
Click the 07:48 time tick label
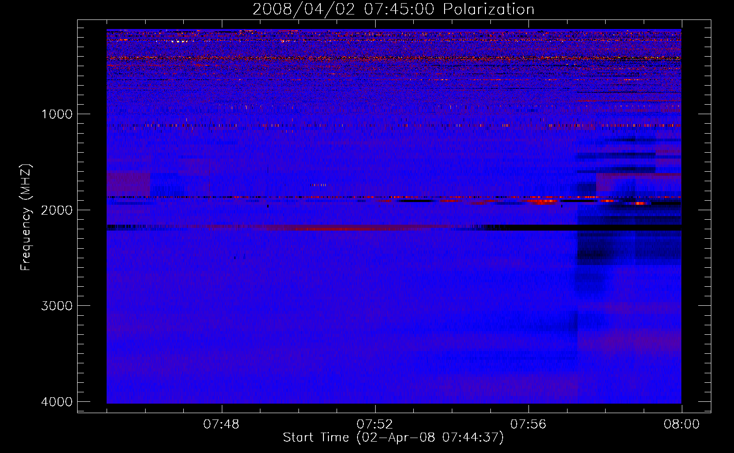click(221, 424)
